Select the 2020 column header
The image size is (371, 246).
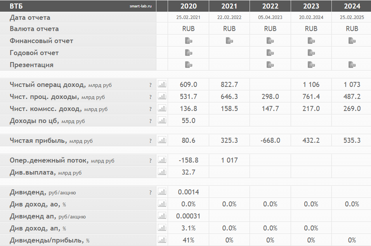[188, 6]
